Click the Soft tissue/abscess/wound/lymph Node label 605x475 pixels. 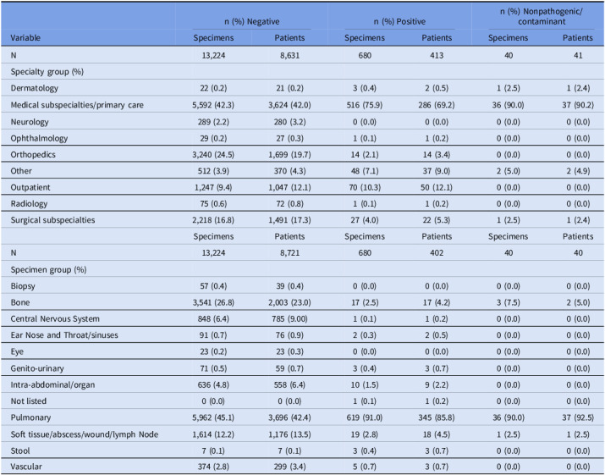[x=85, y=434]
